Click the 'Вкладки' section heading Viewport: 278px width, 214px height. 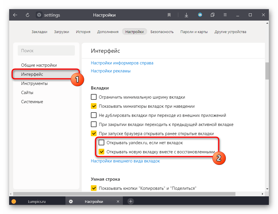click(x=100, y=88)
